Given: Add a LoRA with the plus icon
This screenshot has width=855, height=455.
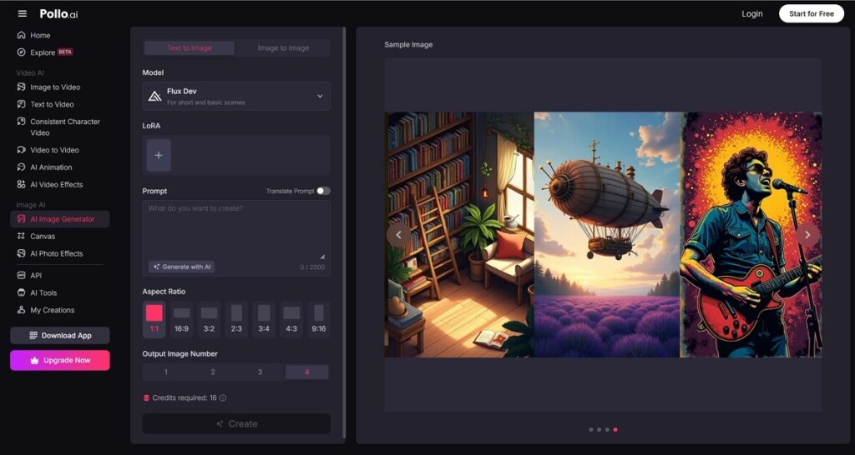Looking at the screenshot, I should coord(159,155).
